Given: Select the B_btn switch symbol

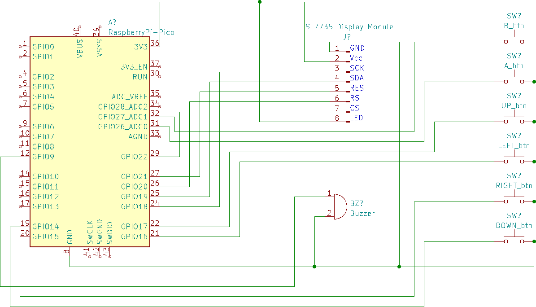Looking at the screenshot, I should pyautogui.click(x=514, y=41).
